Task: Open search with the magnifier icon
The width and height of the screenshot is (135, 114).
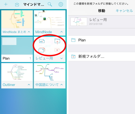Action: point(50,4)
